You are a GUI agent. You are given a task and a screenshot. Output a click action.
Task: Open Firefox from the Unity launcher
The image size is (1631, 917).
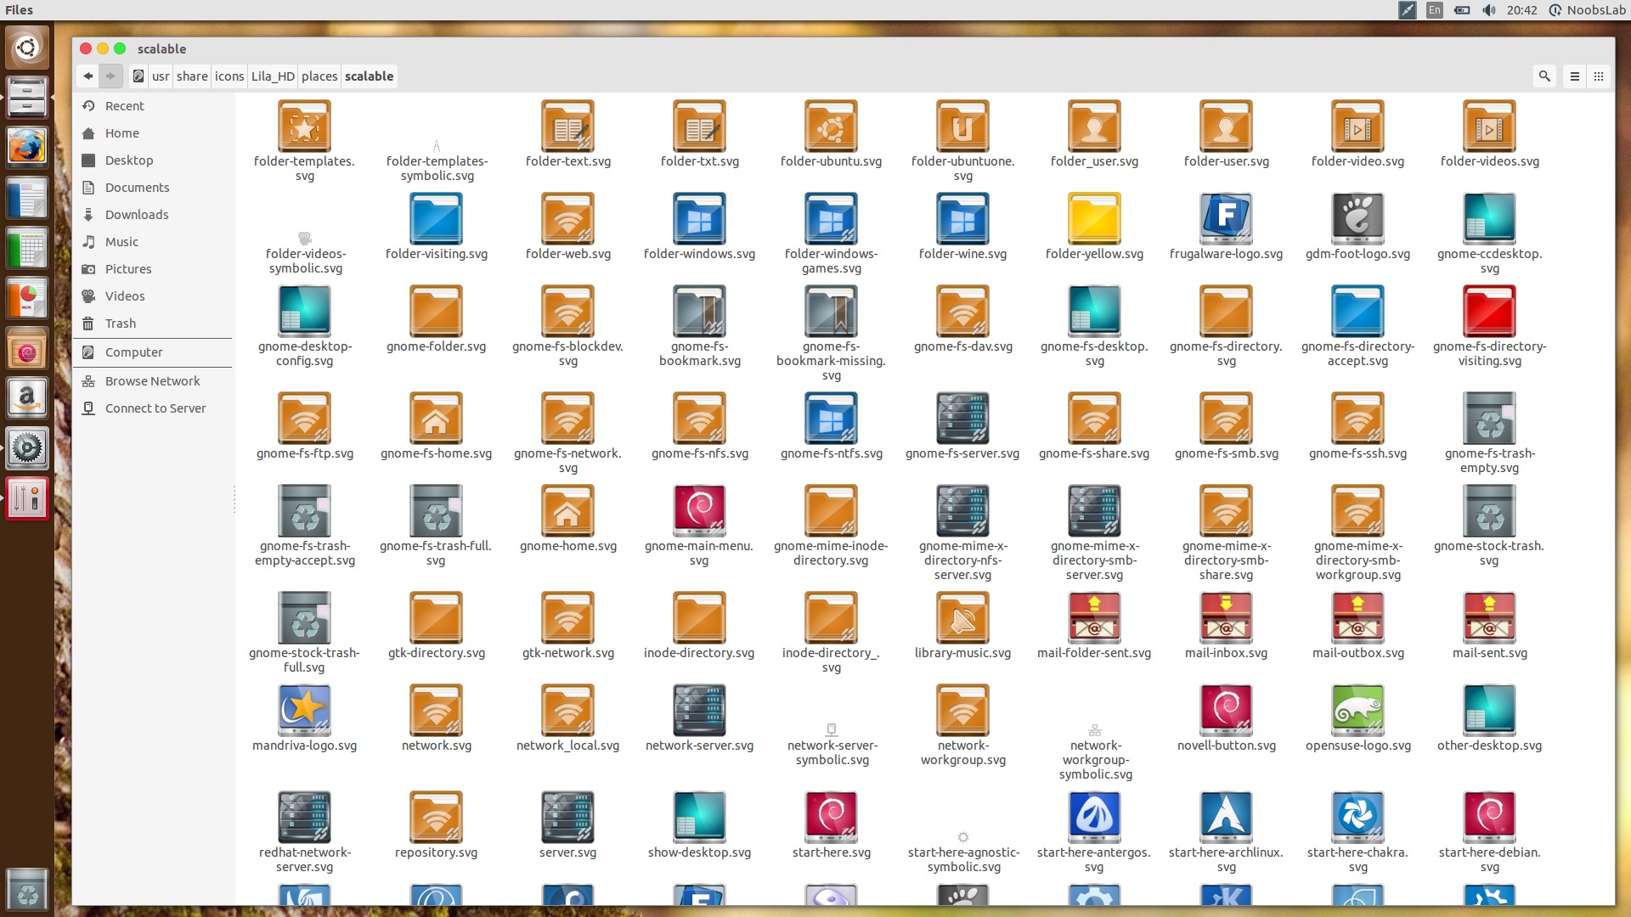[x=26, y=146]
